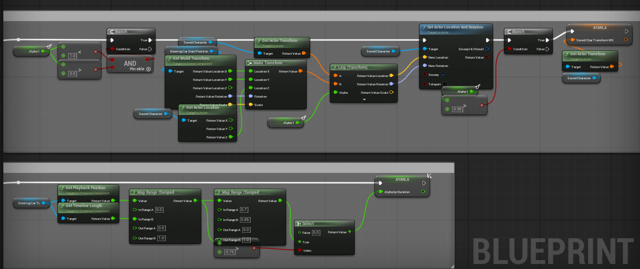Select the Entering Car TL variable node
The image size is (640, 269).
[31, 203]
